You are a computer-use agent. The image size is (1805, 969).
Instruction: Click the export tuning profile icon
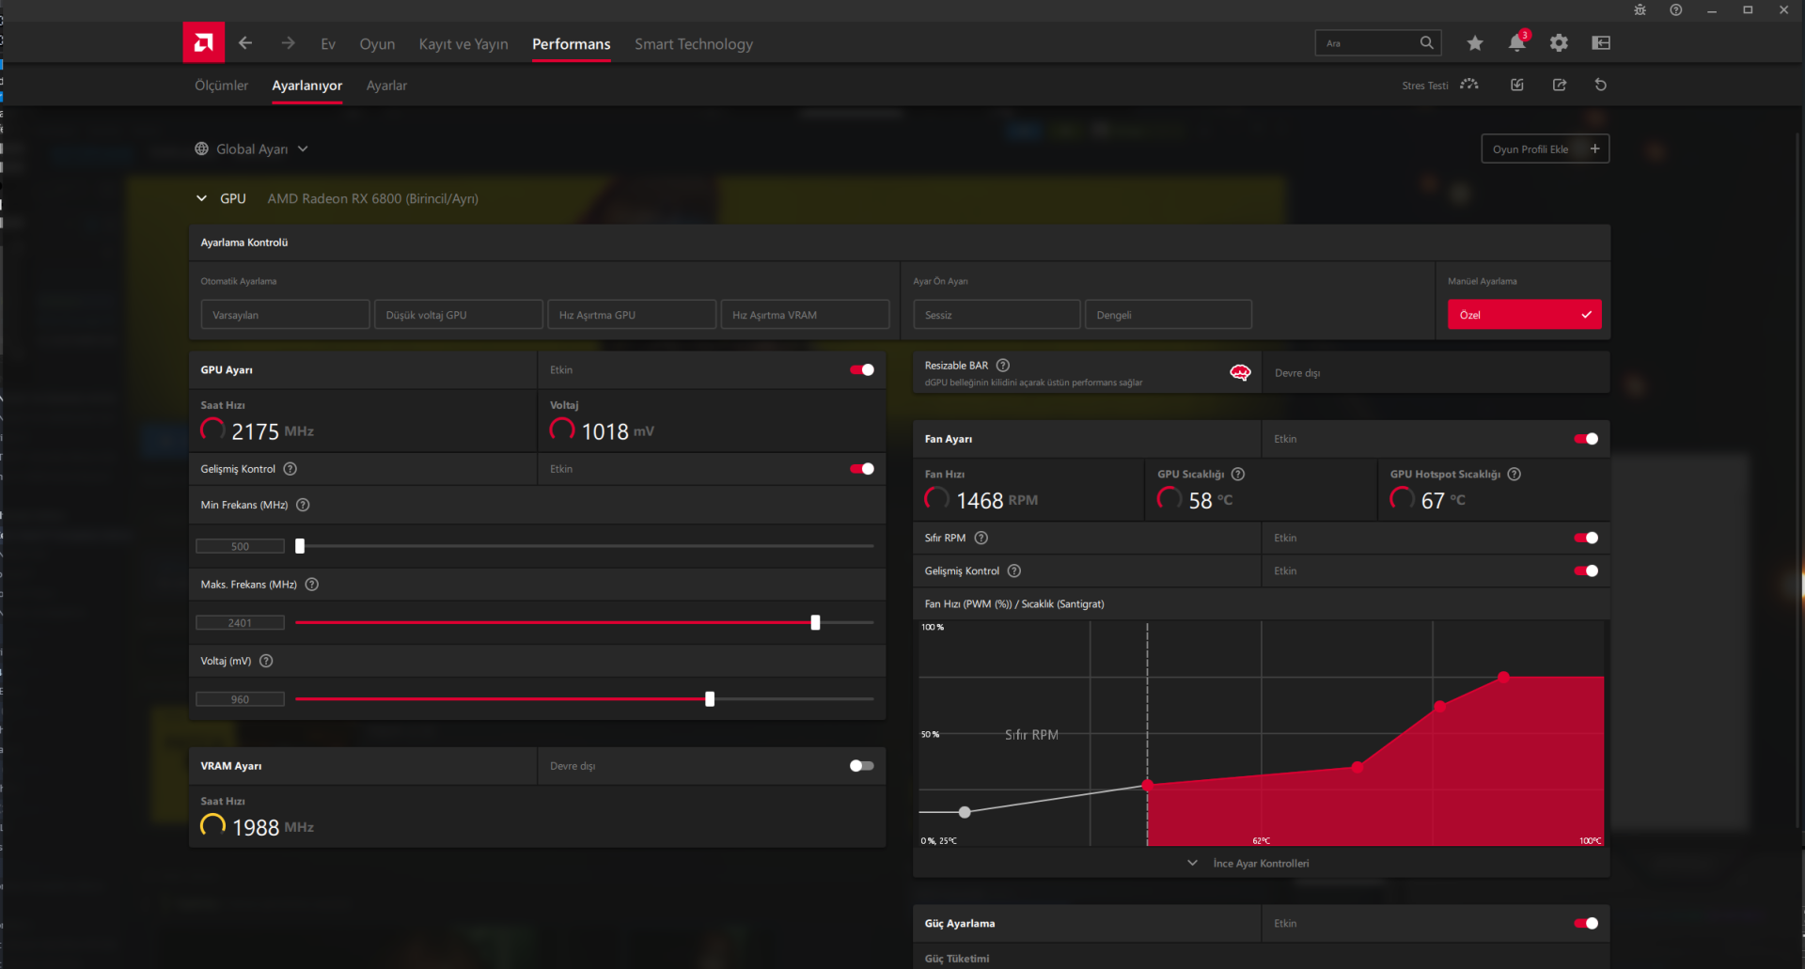(x=1560, y=85)
